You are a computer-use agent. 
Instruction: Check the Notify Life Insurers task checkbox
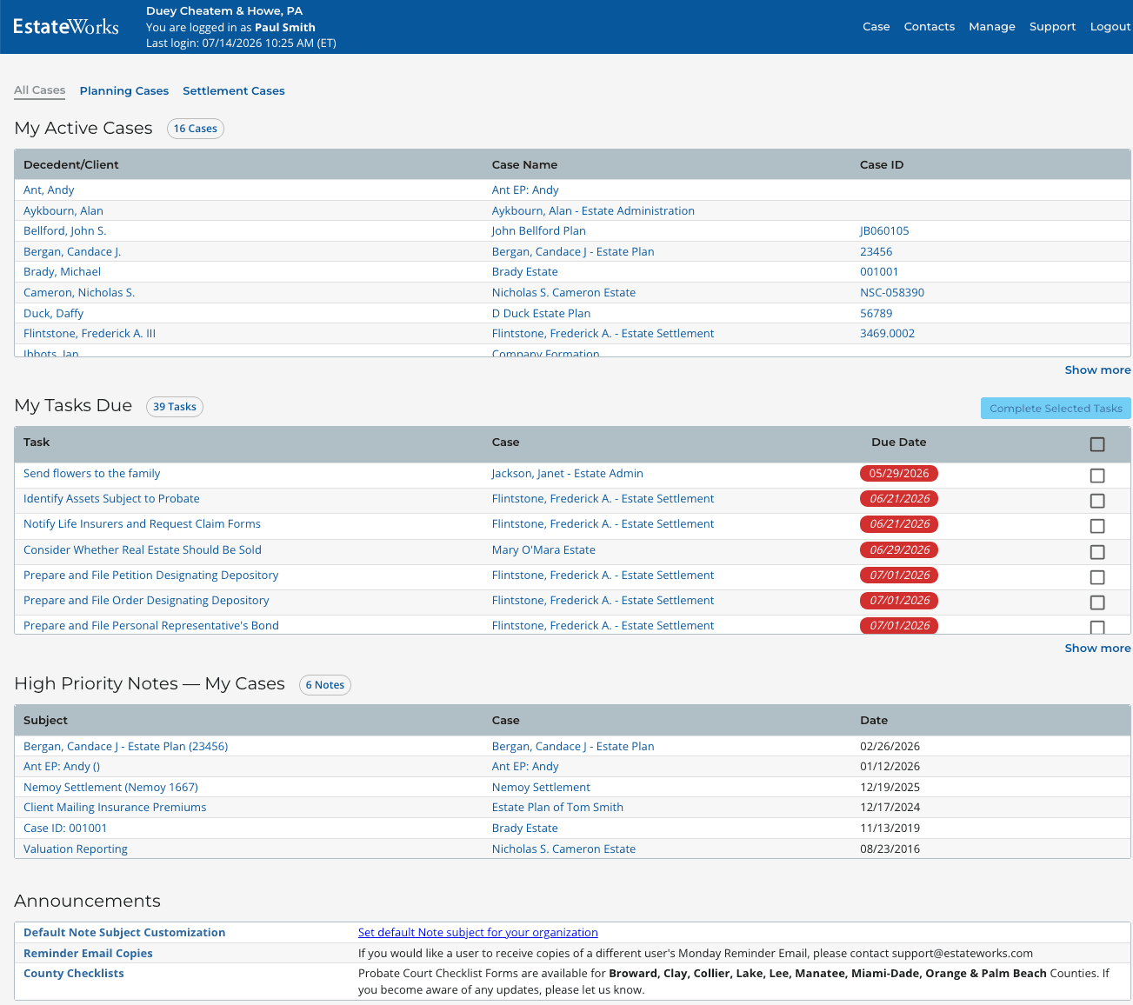coord(1097,526)
